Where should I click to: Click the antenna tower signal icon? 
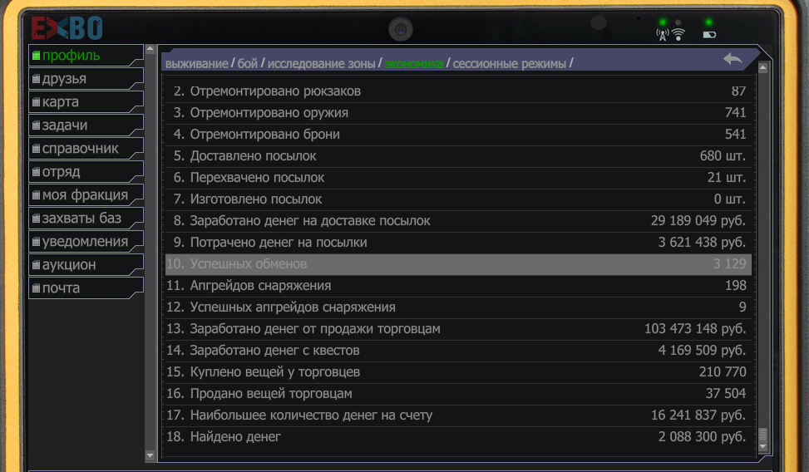(663, 35)
